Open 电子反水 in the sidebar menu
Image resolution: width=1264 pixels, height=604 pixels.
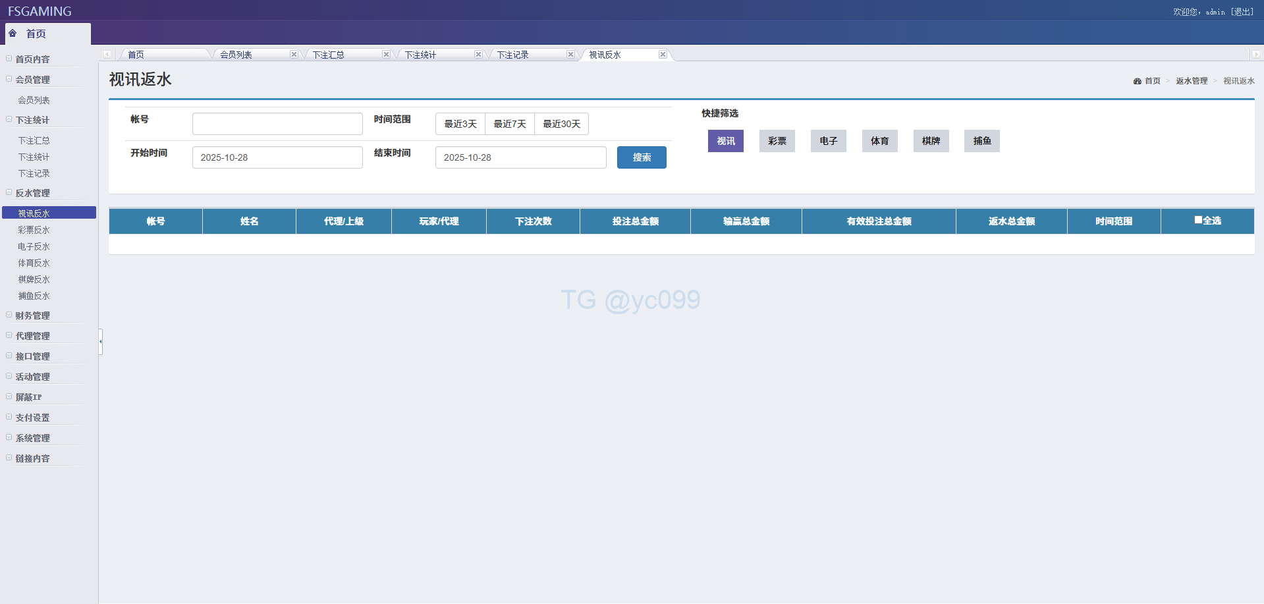[x=34, y=246]
